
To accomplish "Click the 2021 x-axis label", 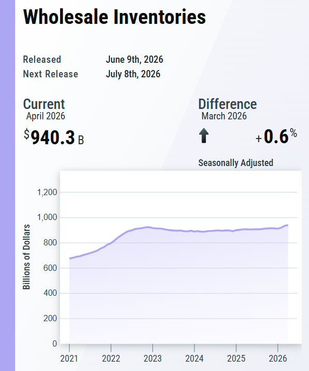I will point(69,359).
